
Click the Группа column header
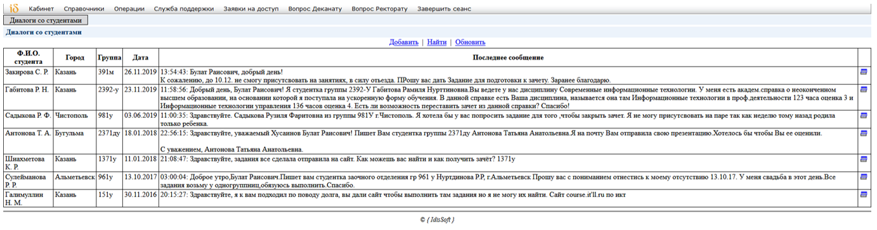(x=109, y=58)
